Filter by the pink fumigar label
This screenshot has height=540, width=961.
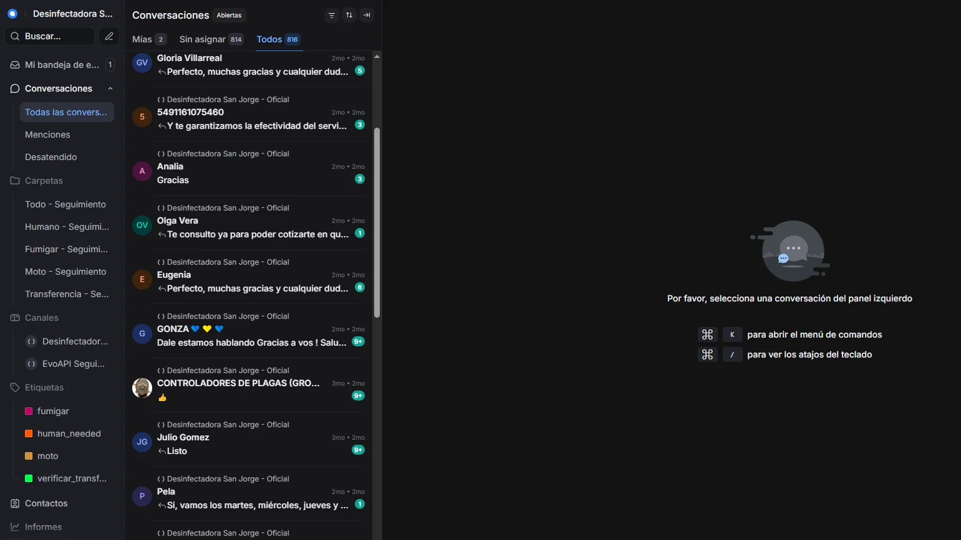[x=67, y=411]
